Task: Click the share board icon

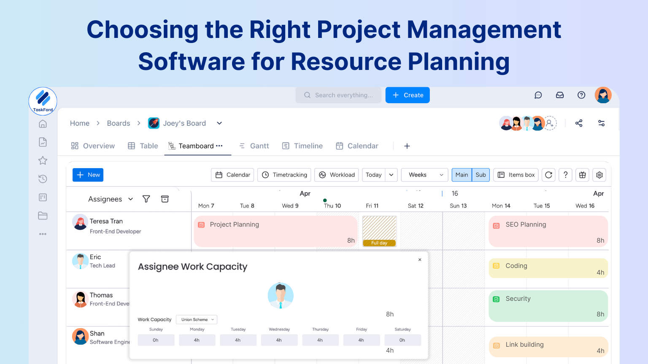Action: tap(579, 123)
